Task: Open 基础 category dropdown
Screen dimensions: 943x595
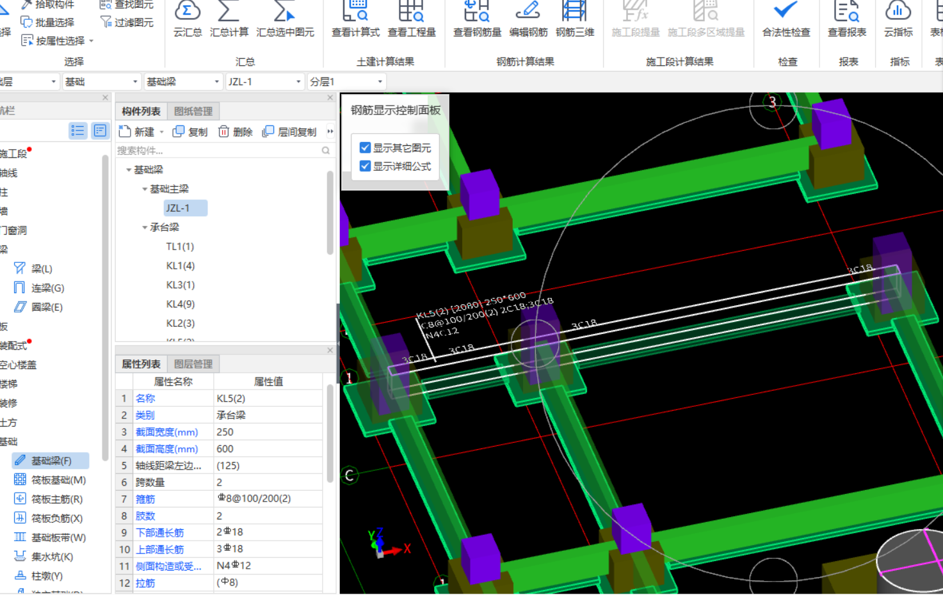Action: [101, 82]
